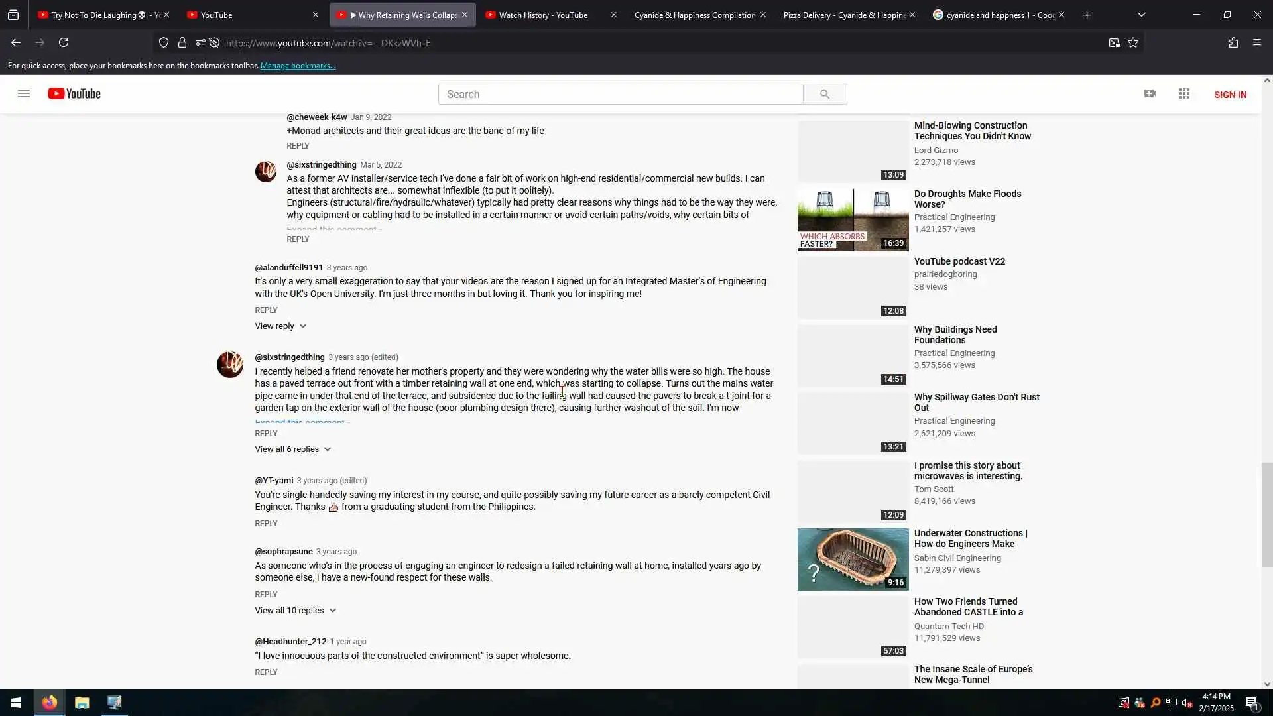Click the create video camera icon
The height and width of the screenshot is (716, 1273).
click(x=1150, y=93)
